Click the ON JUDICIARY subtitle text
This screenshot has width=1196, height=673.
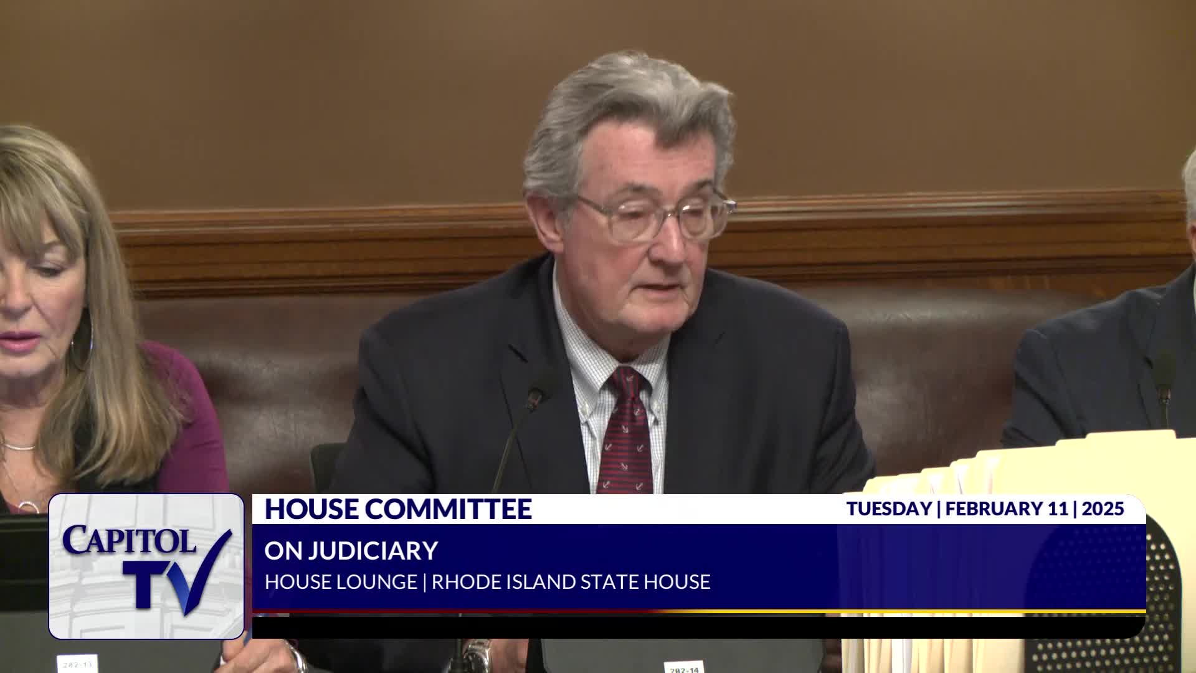[x=351, y=550]
